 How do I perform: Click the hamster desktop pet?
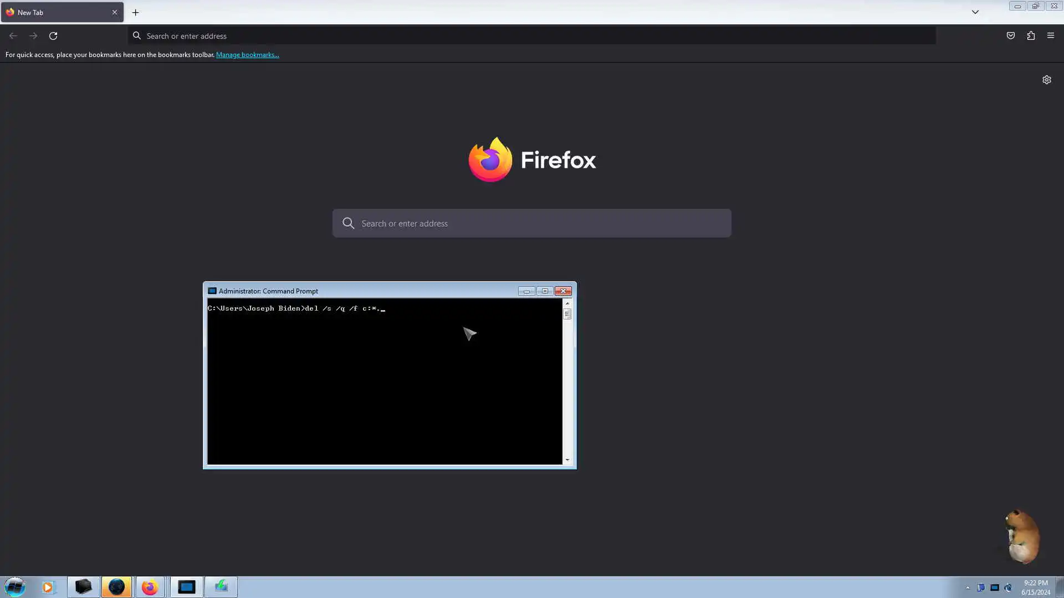[x=1022, y=536]
